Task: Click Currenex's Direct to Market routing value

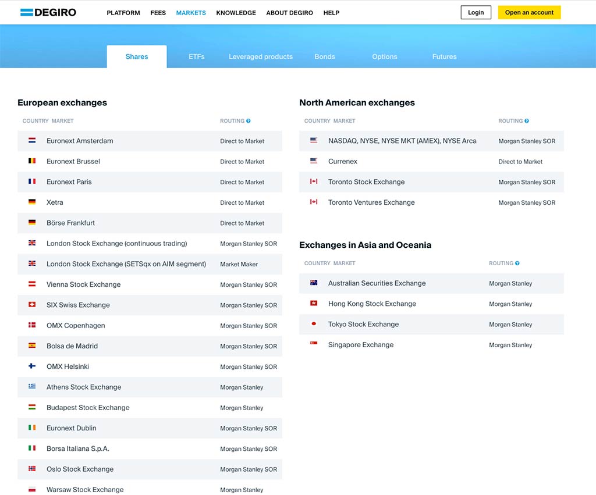Action: (x=520, y=162)
